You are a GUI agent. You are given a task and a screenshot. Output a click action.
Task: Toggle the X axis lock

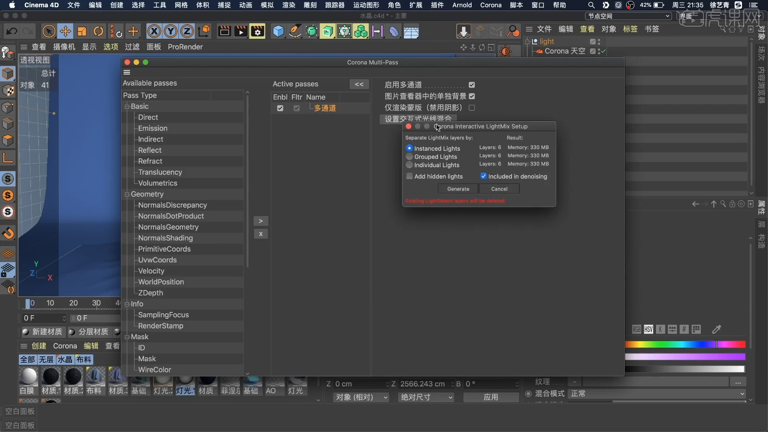154,31
